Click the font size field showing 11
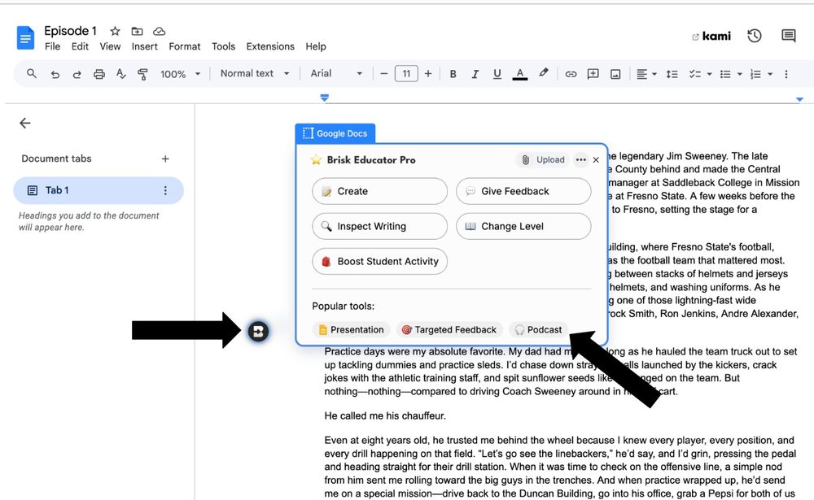 [406, 74]
